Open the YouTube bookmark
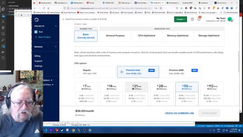The width and height of the screenshot is (243, 137). coord(86,13)
